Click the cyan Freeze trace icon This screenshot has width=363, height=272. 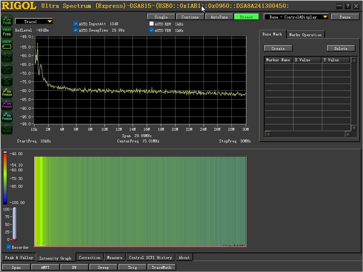tap(7, 117)
